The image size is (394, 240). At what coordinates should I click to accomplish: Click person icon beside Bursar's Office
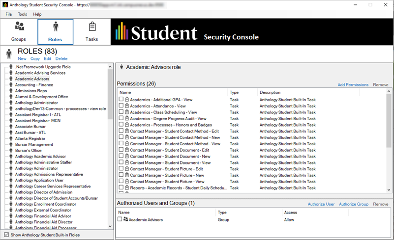(11, 151)
